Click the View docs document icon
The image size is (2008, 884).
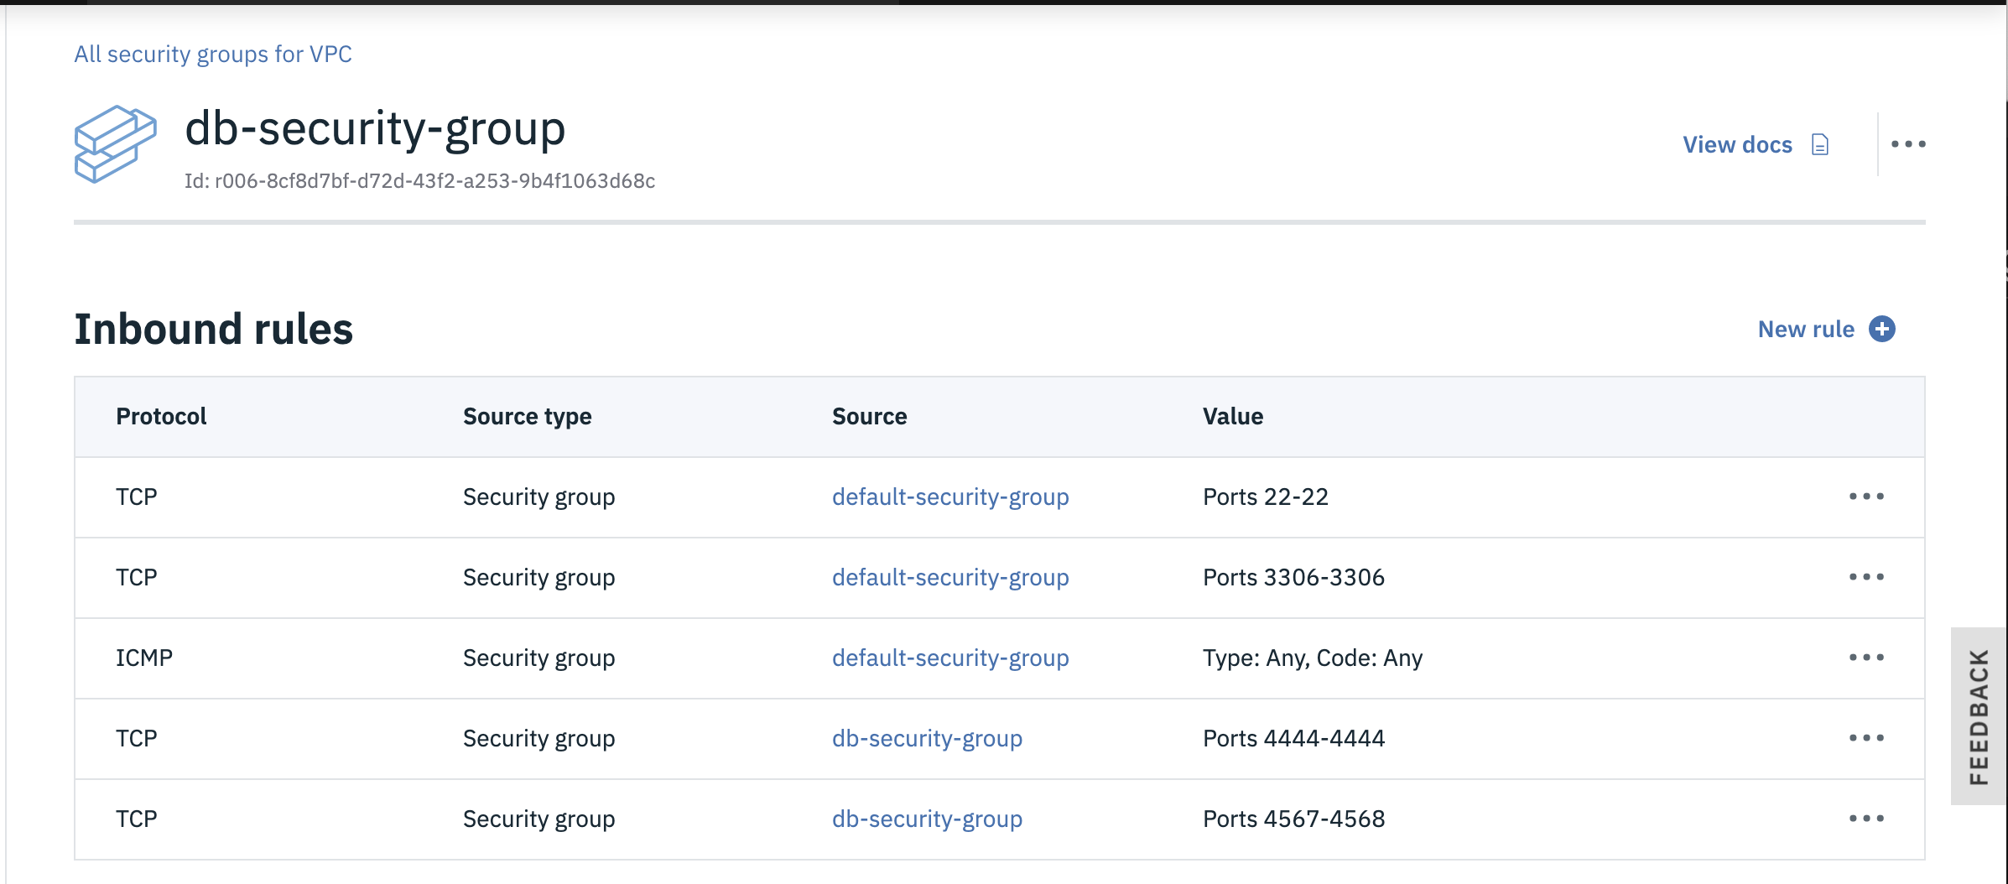pyautogui.click(x=1819, y=145)
